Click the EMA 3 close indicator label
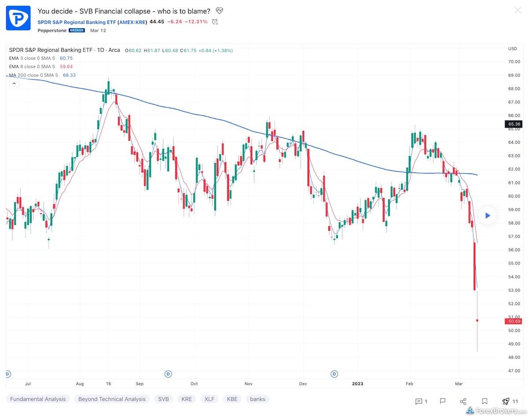The height and width of the screenshot is (416, 529). click(x=32, y=58)
